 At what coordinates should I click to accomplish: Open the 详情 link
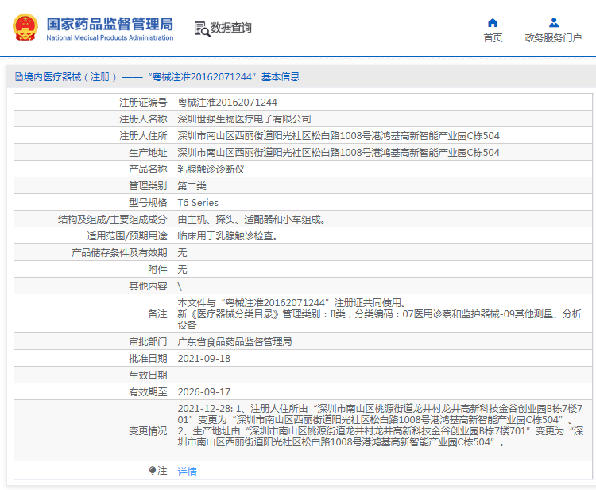pos(188,472)
